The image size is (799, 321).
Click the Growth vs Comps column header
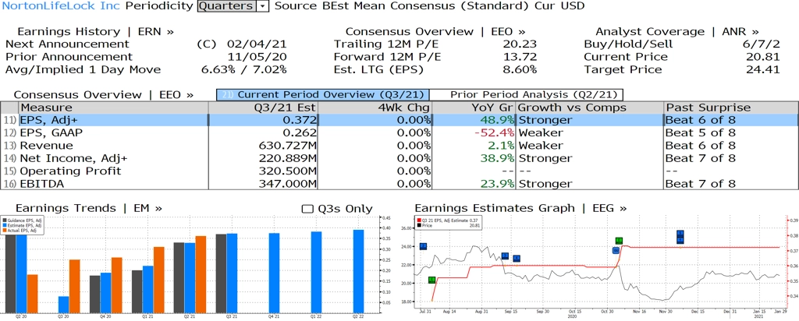point(590,108)
